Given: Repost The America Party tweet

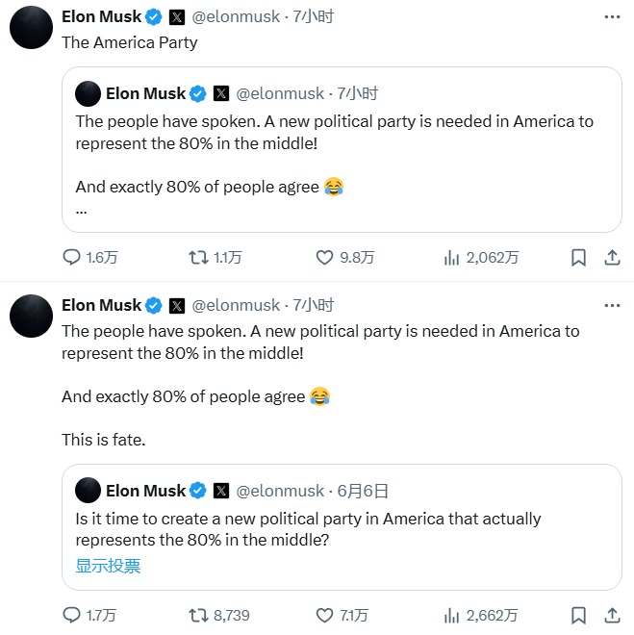Looking at the screenshot, I should click(198, 257).
